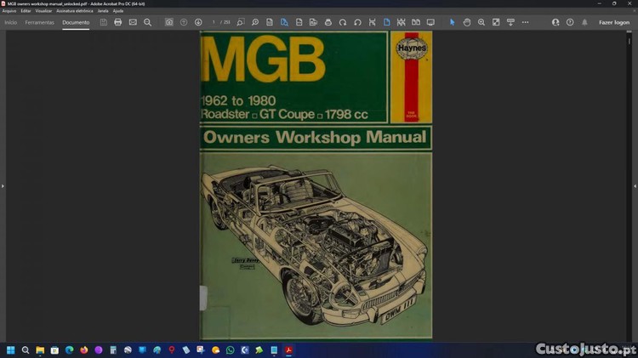Open the three-dots more tools menu
Viewport: 638px width, 358px height.
coord(525,22)
